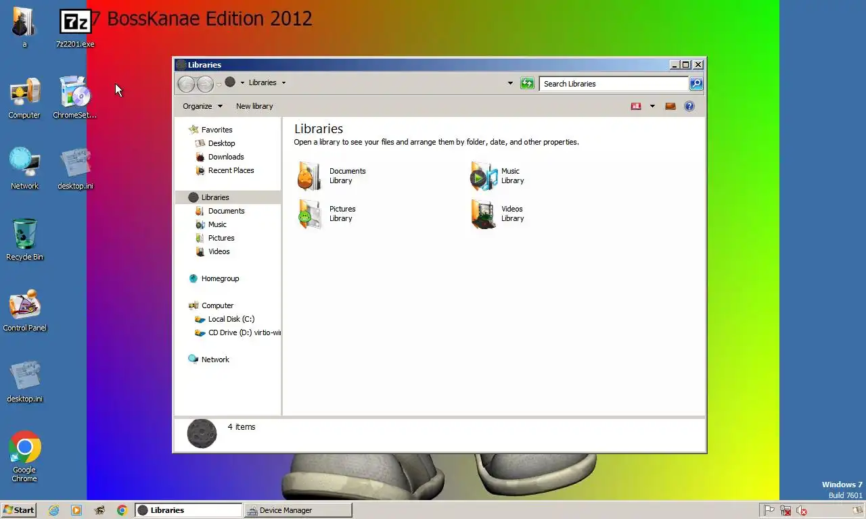Open Explorer help via question mark icon
Image resolution: width=866 pixels, height=519 pixels.
(x=689, y=106)
